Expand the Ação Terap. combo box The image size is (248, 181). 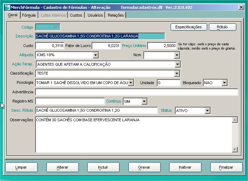[177, 64]
